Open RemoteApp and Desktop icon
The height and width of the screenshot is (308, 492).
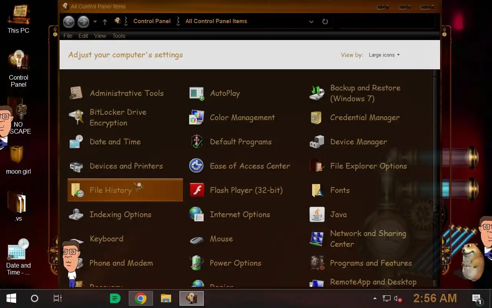pos(317,283)
